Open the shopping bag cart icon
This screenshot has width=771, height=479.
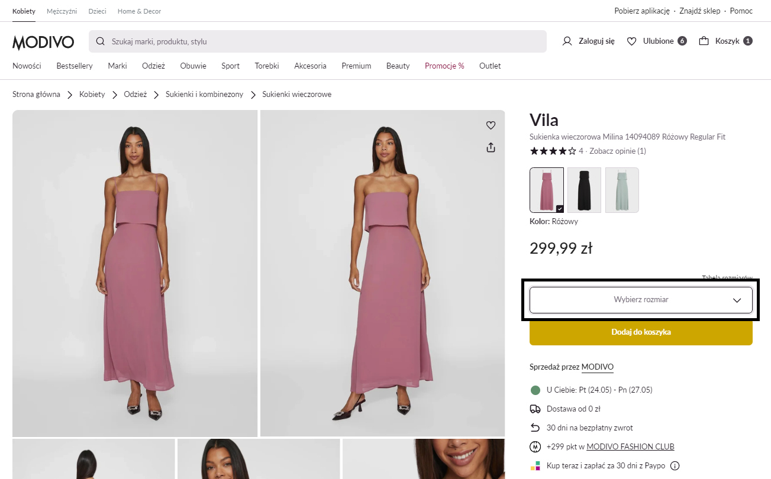coord(704,41)
